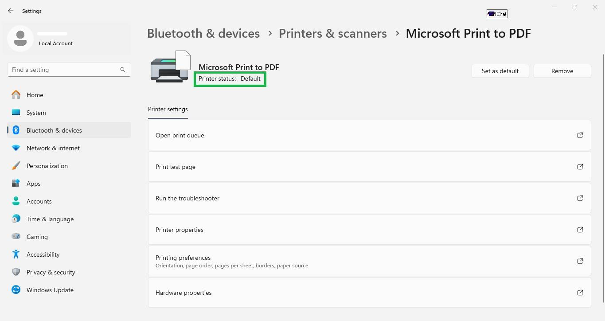Image resolution: width=605 pixels, height=321 pixels.
Task: Go back using the back arrow
Action: click(x=11, y=11)
